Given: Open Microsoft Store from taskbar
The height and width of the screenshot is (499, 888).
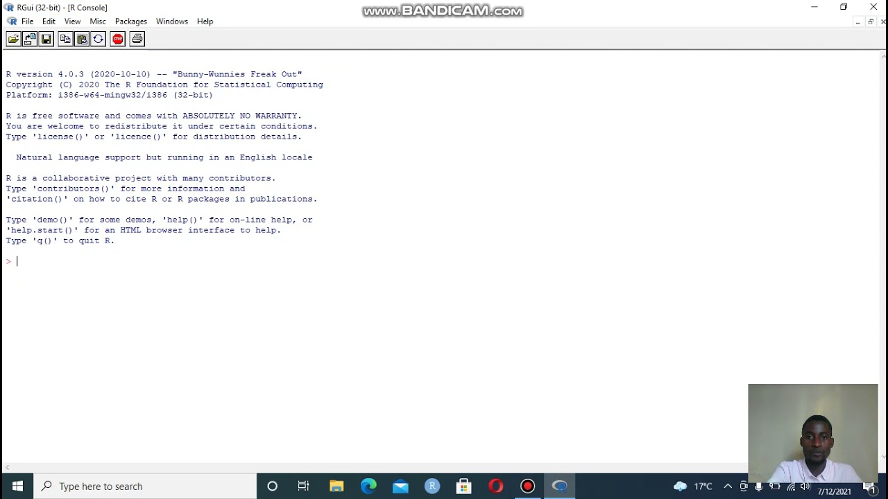Looking at the screenshot, I should coord(464,486).
